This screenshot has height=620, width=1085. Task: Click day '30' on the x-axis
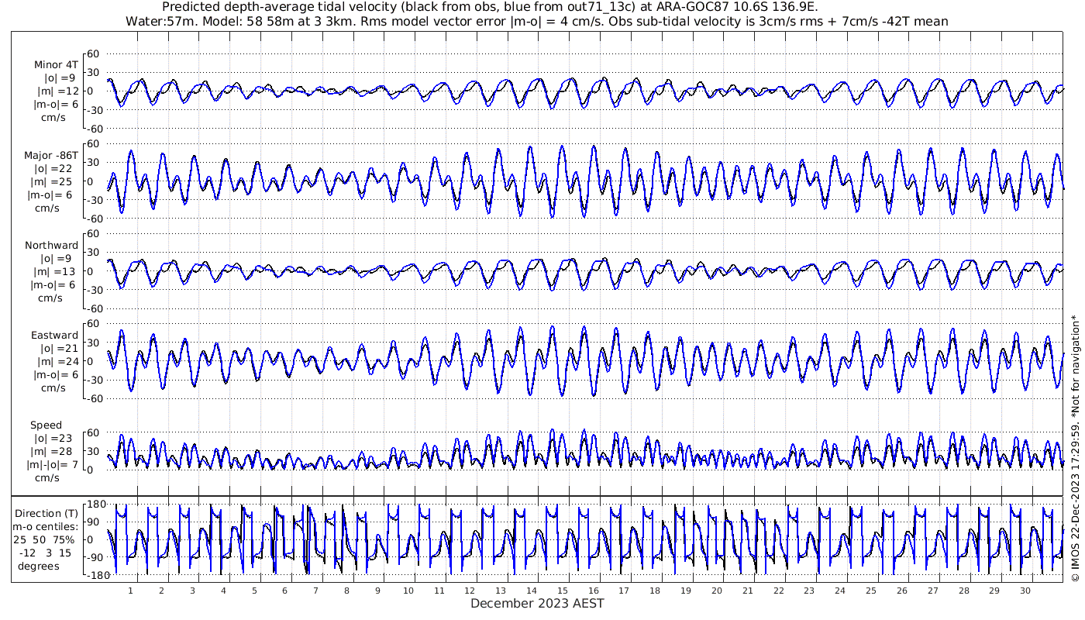(1025, 591)
